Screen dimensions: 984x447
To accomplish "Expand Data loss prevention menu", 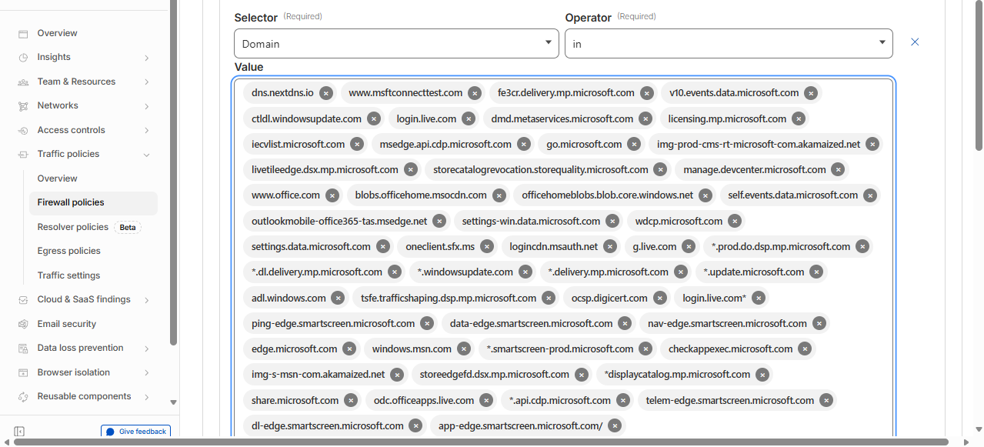I will [146, 349].
